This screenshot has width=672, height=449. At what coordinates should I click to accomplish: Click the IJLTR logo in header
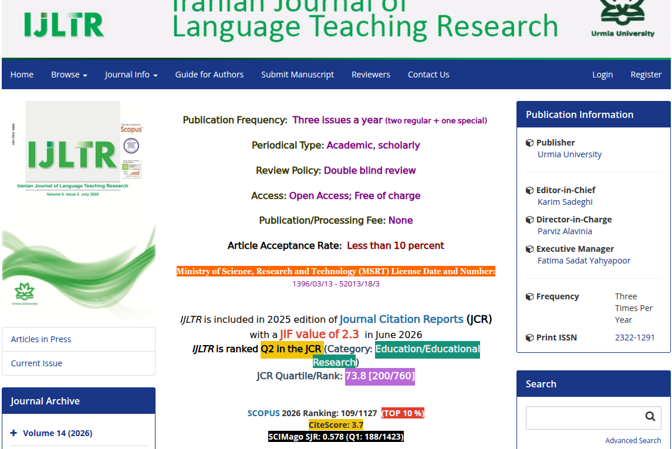64,25
